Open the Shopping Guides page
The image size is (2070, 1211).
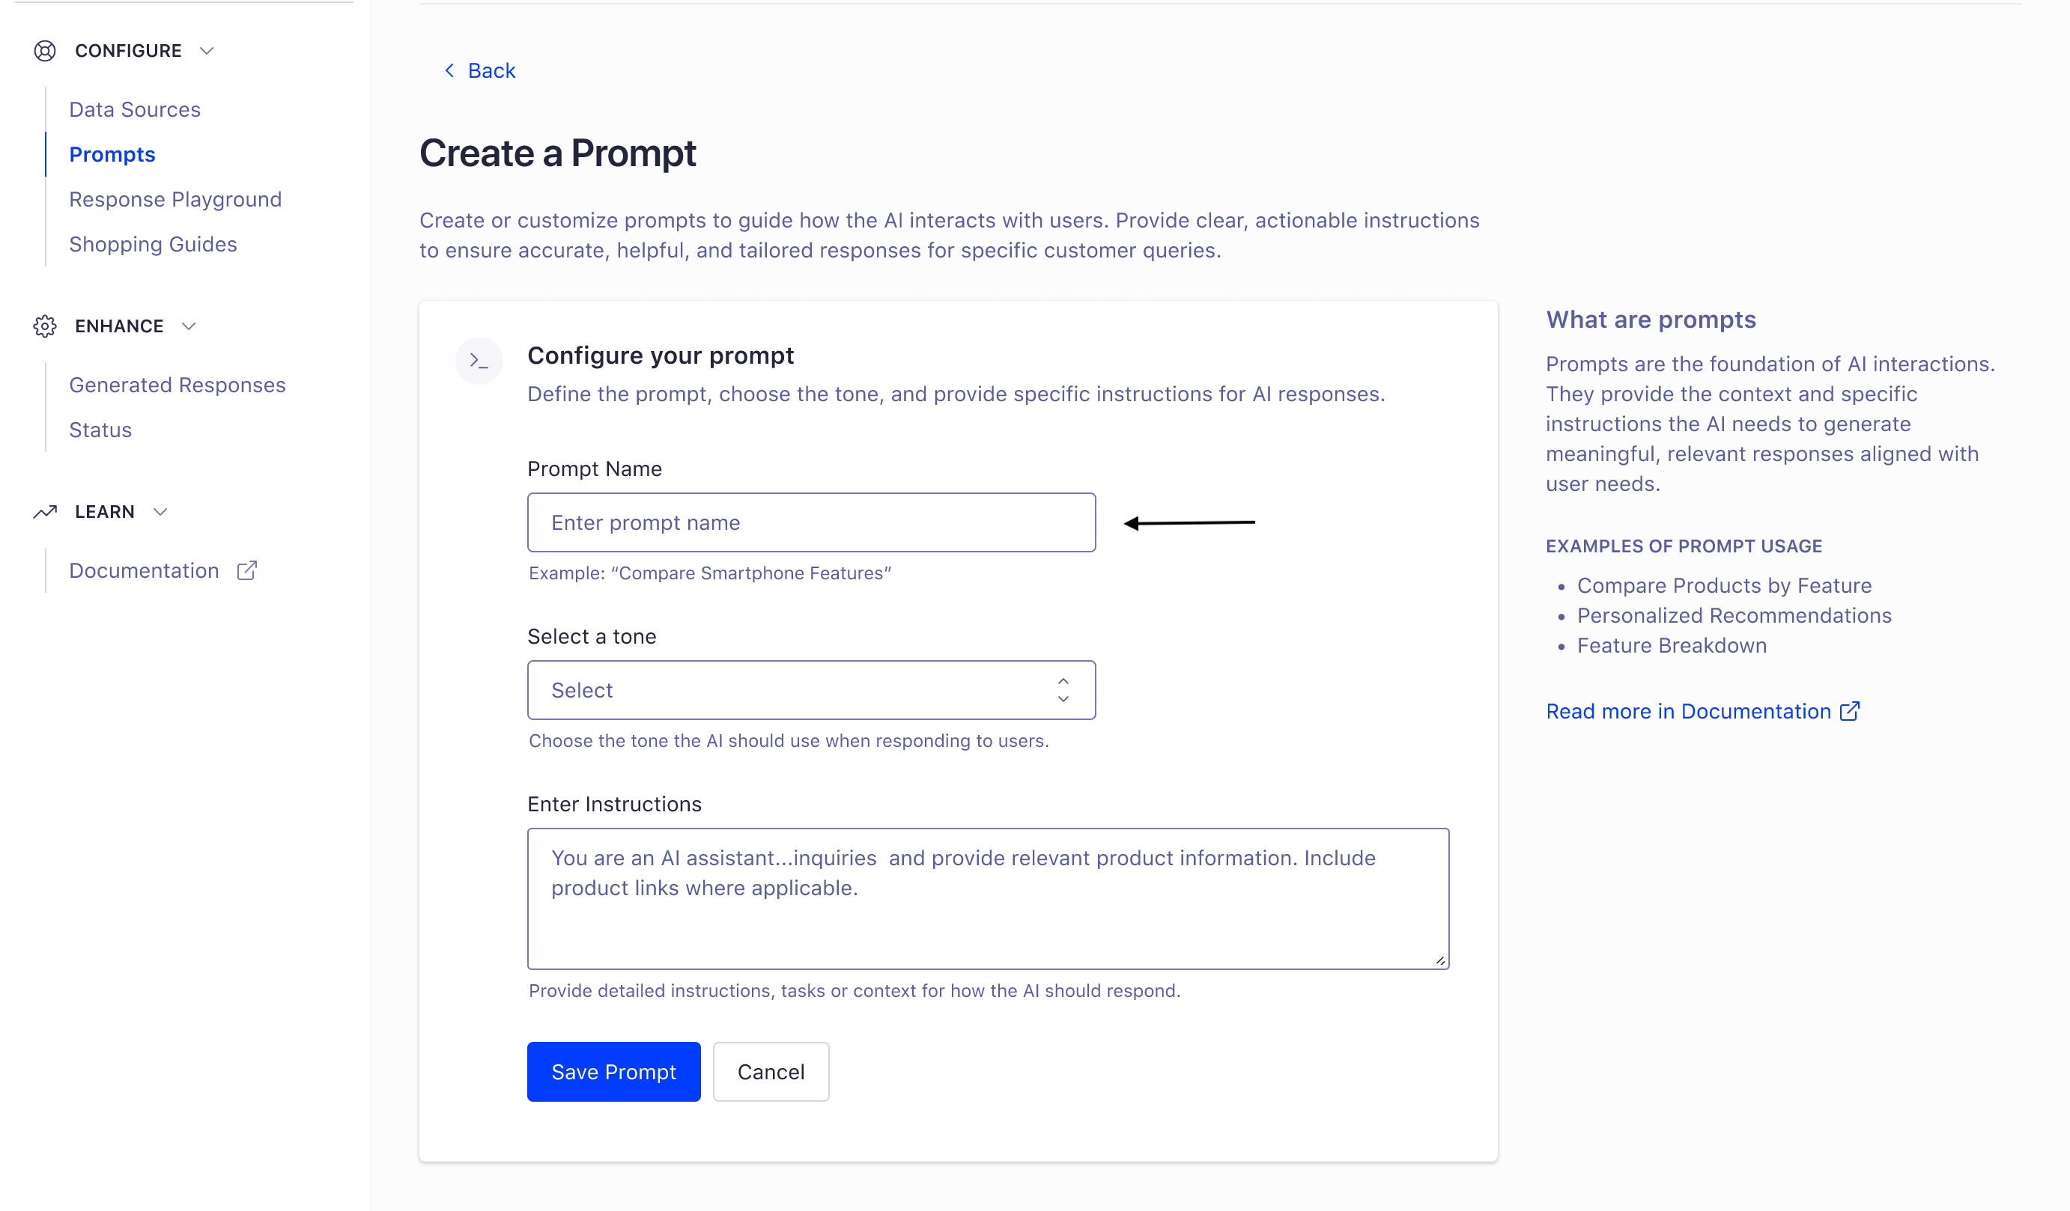[153, 244]
